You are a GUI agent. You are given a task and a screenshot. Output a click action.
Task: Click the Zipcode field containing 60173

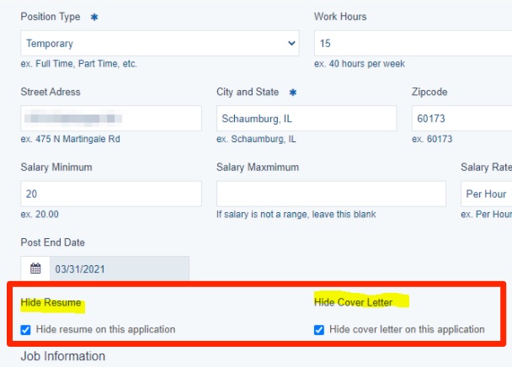pos(461,118)
